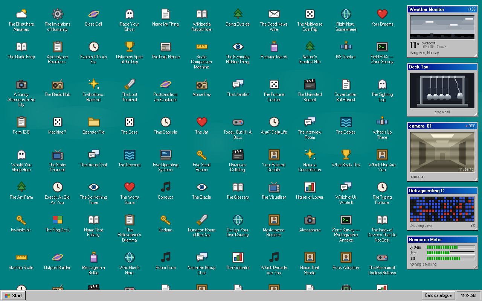Click The Good News Wire envelope
482x301 pixels.
[274, 14]
